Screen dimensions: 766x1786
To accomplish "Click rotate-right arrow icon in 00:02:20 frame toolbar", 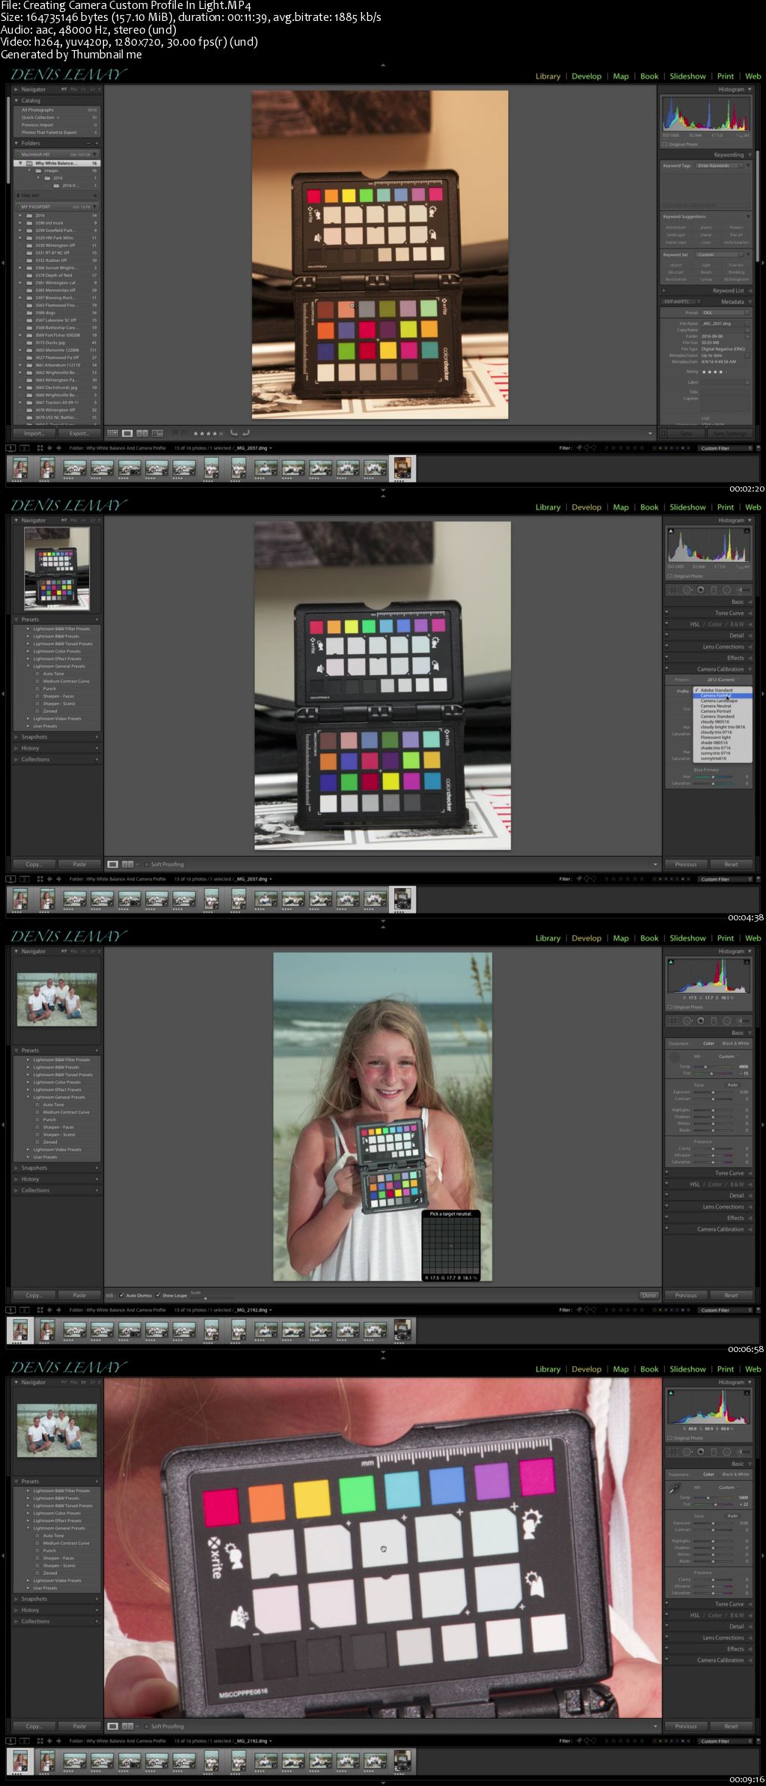I will (245, 432).
